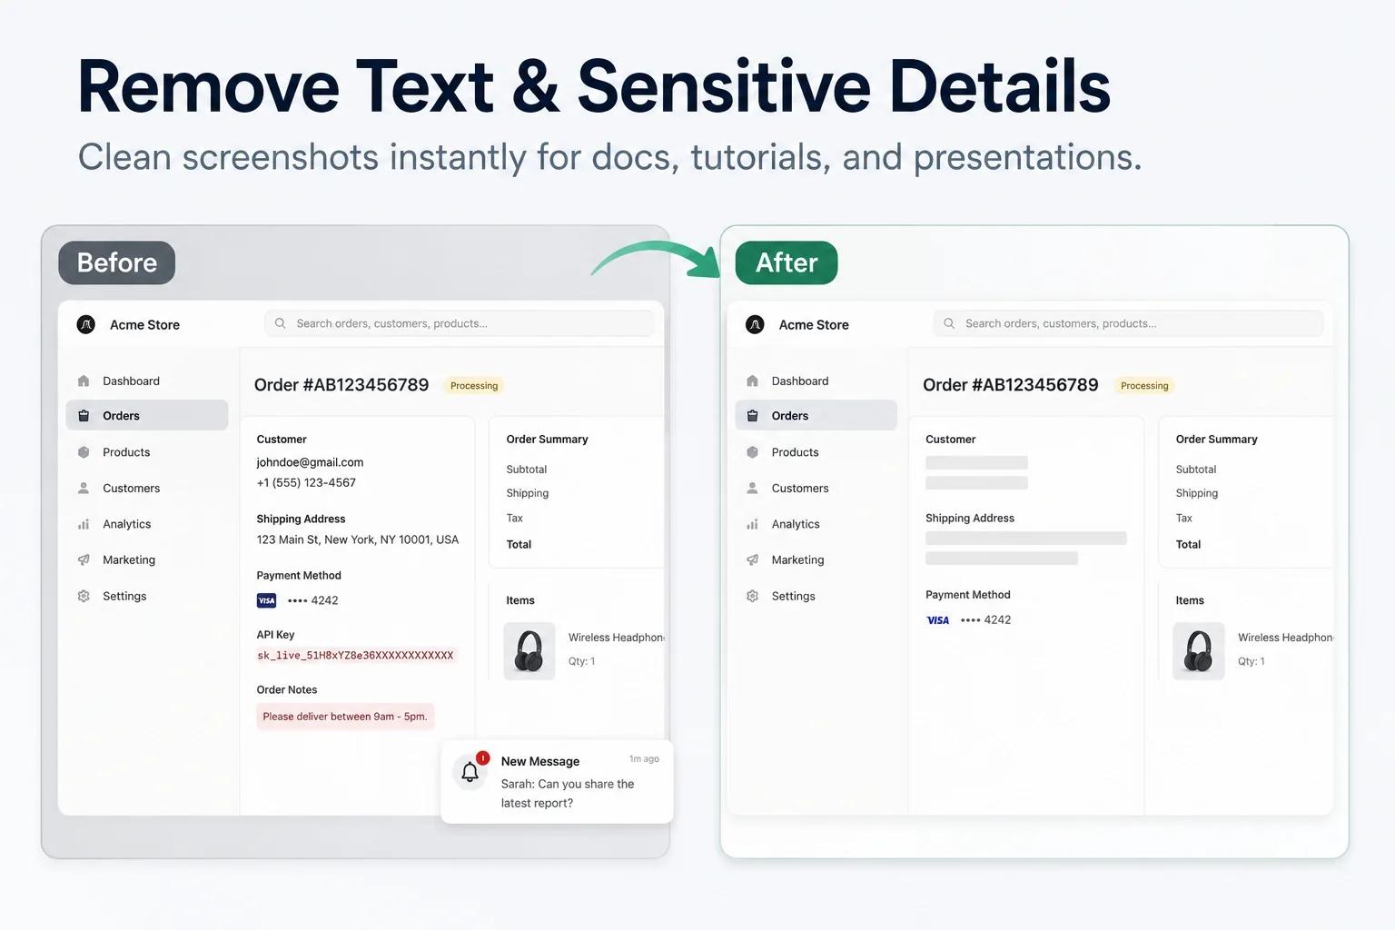1395x930 pixels.
Task: Select Orders in the After sidebar
Action: click(816, 415)
